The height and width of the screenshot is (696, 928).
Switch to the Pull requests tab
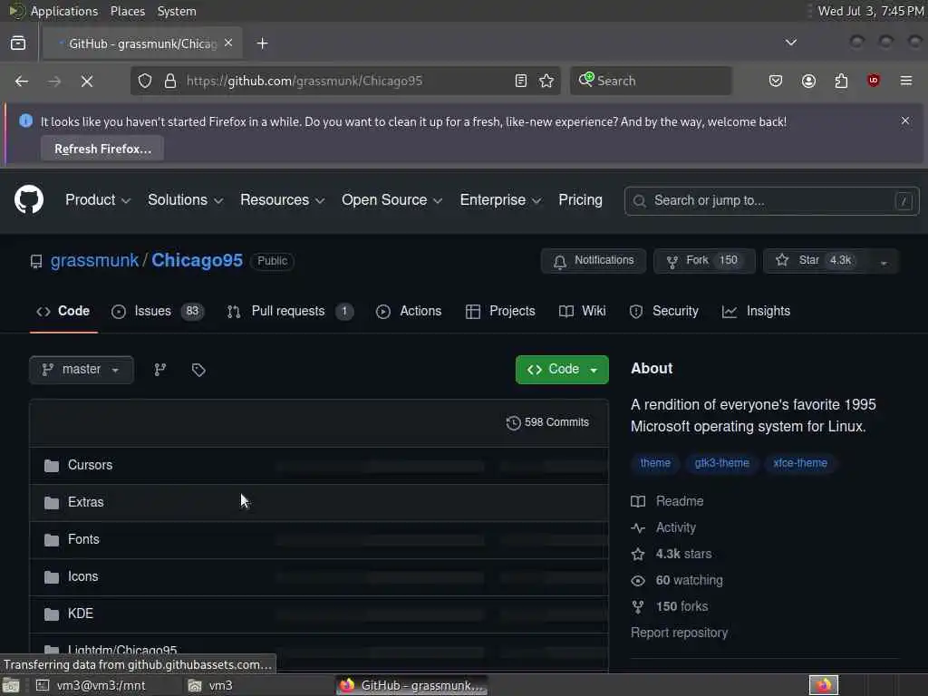[290, 312]
